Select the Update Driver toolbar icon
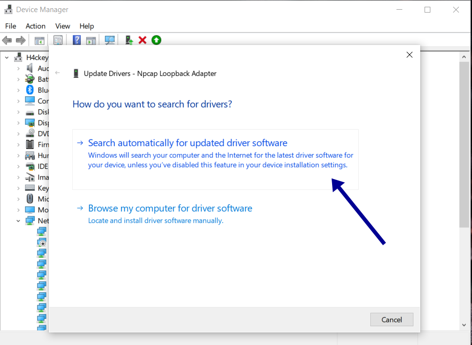Viewport: 472px width, 345px height. [128, 40]
